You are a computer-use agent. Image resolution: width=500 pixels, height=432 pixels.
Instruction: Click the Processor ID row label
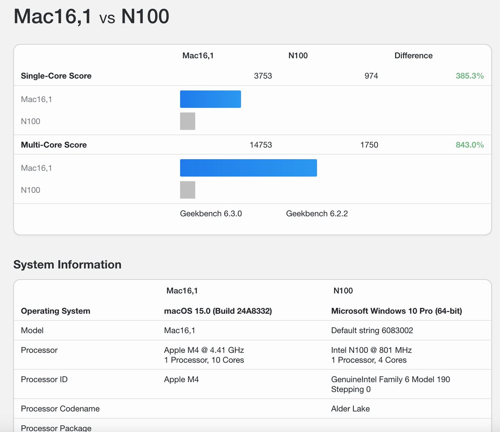[x=44, y=380]
